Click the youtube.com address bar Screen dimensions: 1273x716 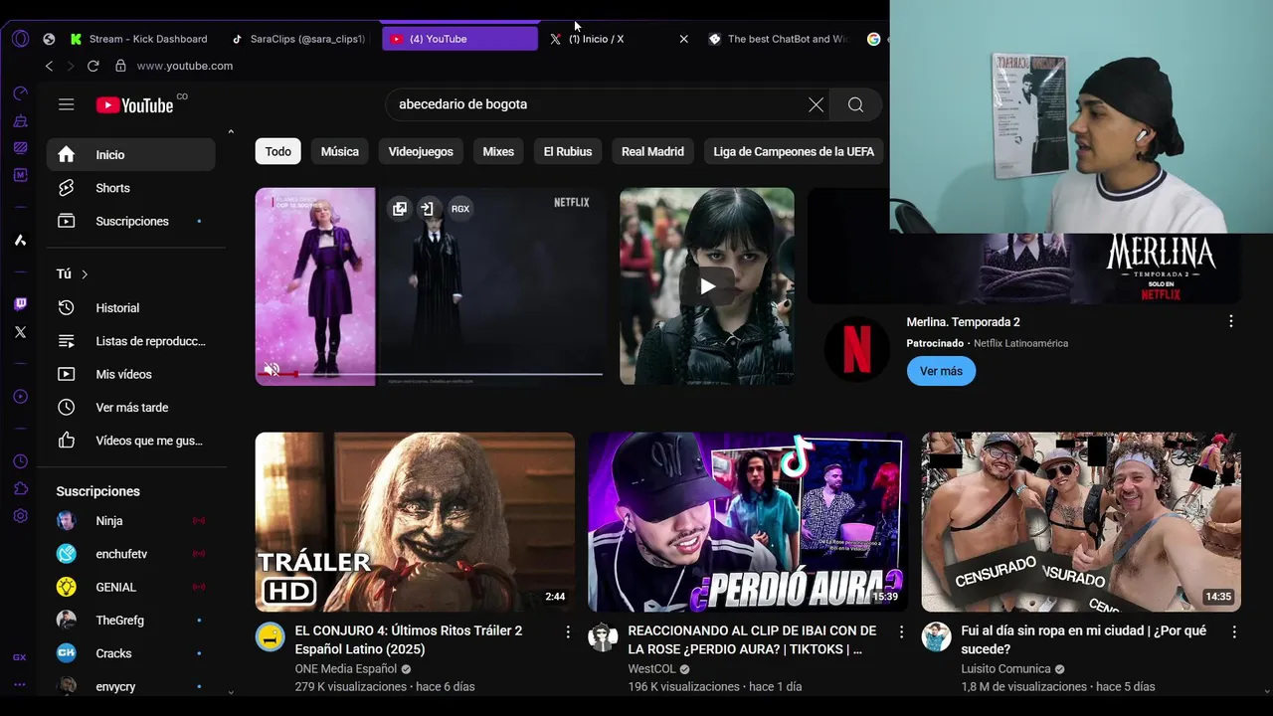(x=185, y=66)
